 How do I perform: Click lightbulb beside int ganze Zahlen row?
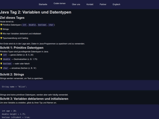pyautogui.click(x=1, y=55)
